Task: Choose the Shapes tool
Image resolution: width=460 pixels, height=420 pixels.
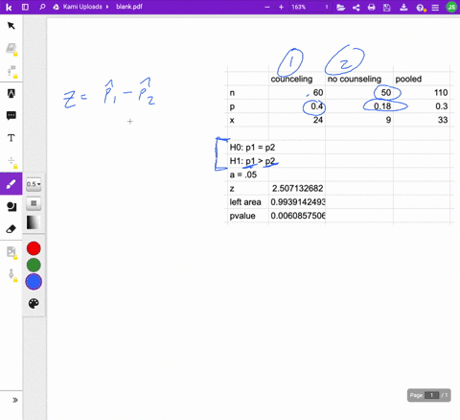Action: 11,206
